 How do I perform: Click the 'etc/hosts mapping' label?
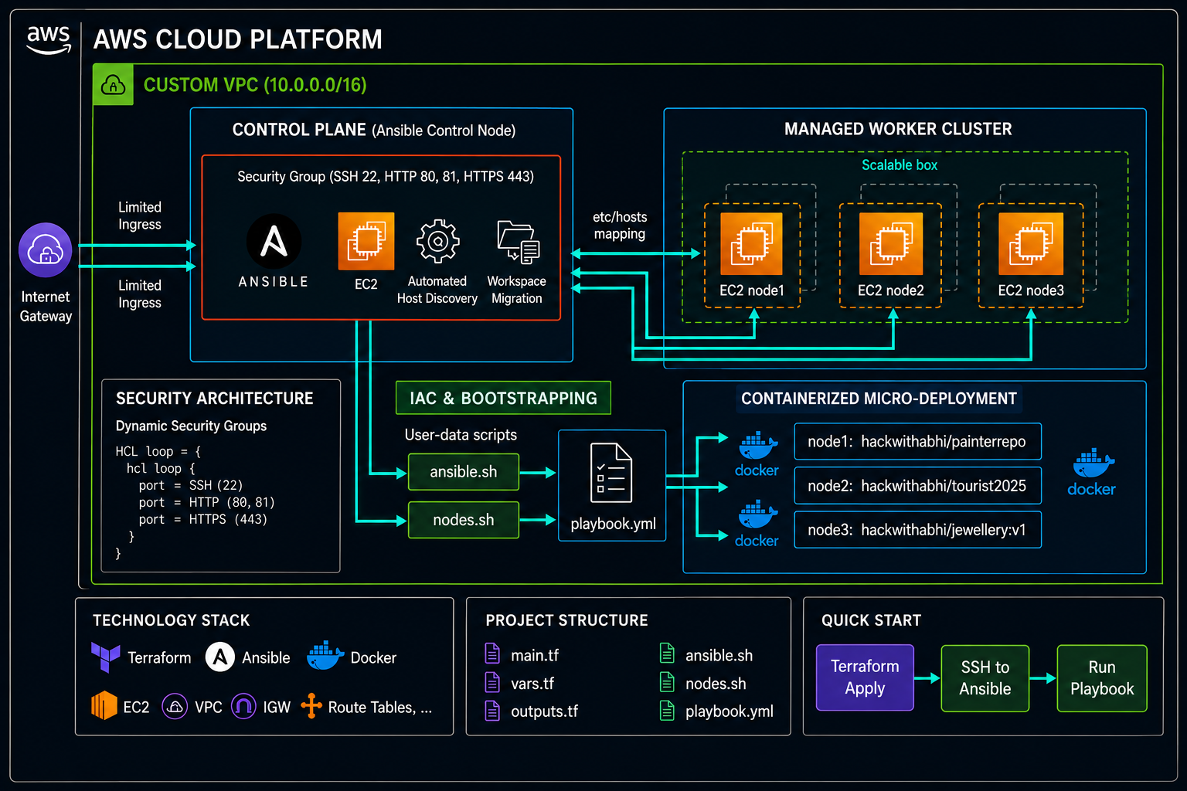point(620,226)
